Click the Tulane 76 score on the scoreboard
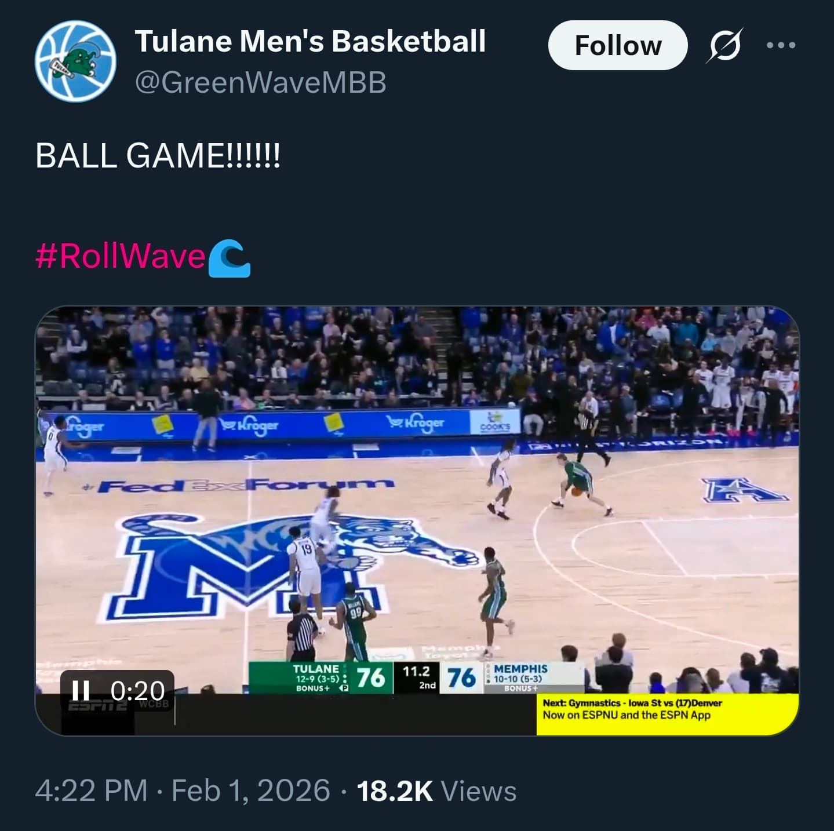 [371, 677]
